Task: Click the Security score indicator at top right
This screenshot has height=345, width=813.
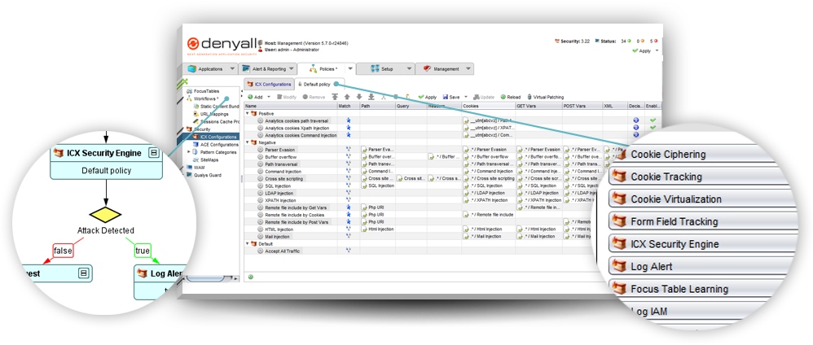Action: (x=572, y=41)
